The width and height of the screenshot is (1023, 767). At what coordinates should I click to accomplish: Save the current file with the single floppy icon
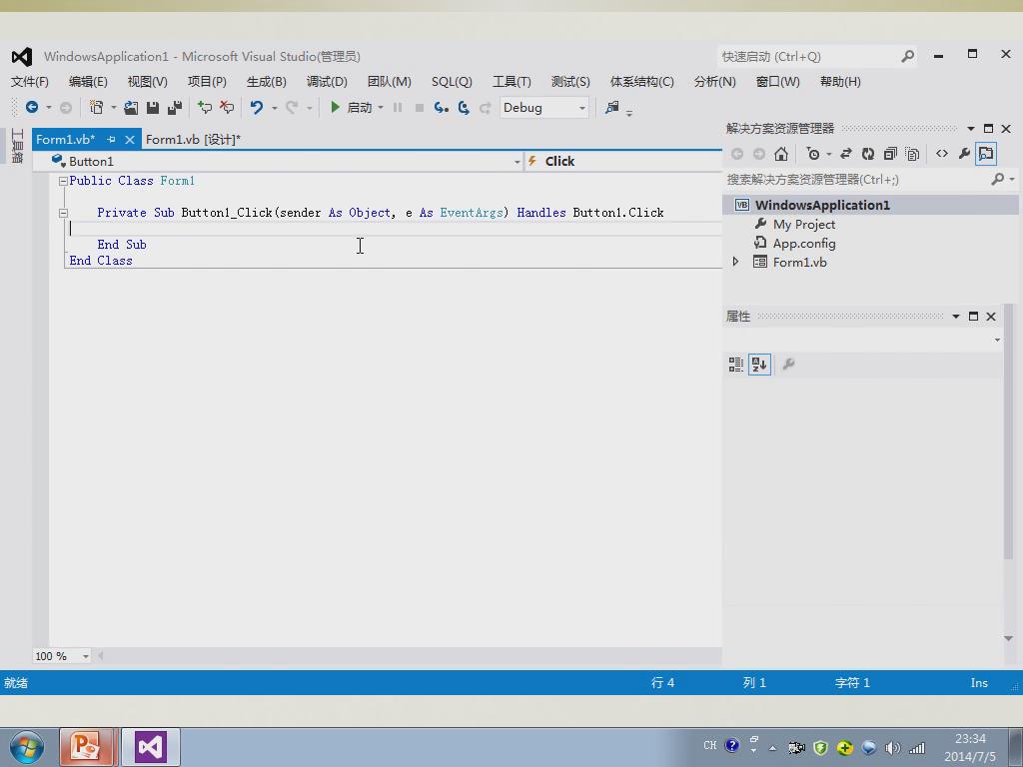(x=153, y=107)
